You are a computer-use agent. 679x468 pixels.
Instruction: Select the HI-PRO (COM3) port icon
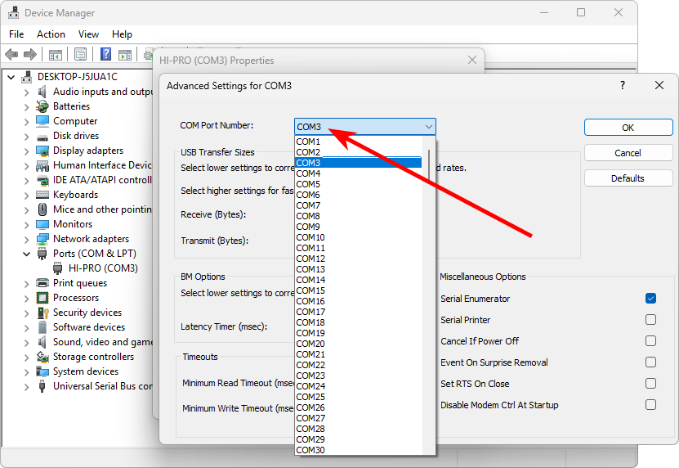pyautogui.click(x=58, y=268)
